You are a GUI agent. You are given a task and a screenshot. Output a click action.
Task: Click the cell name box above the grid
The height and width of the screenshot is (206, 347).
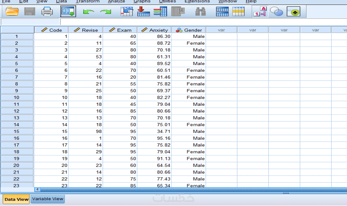click(x=30, y=22)
